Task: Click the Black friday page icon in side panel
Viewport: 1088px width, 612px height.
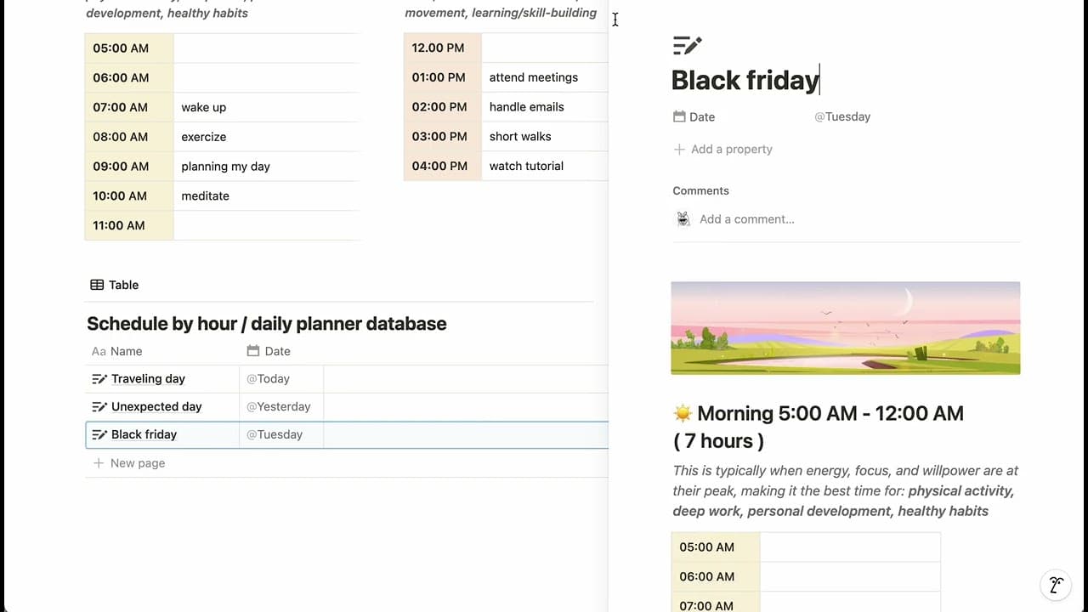Action: point(687,46)
